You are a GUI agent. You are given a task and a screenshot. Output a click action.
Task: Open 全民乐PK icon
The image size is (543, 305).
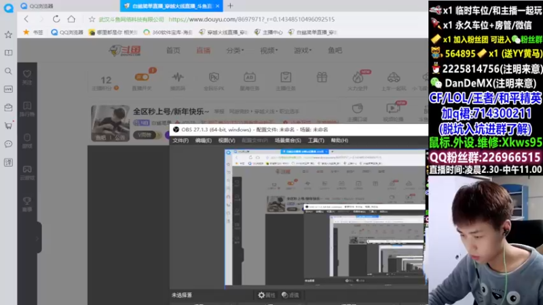tap(214, 81)
